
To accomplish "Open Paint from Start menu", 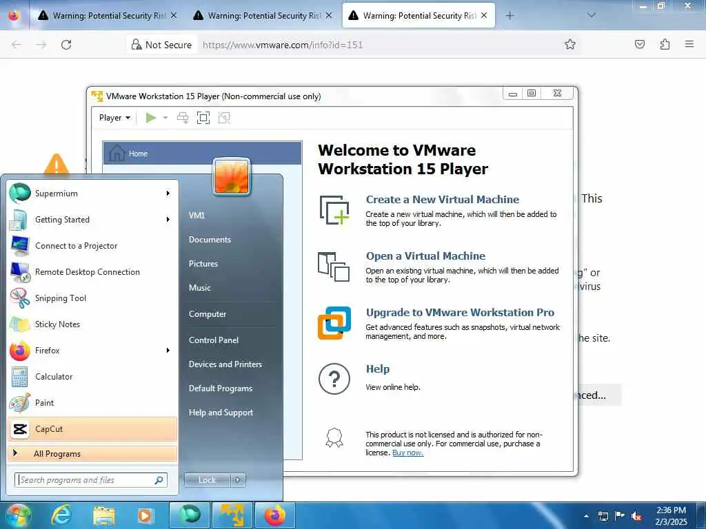I will [x=92, y=402].
